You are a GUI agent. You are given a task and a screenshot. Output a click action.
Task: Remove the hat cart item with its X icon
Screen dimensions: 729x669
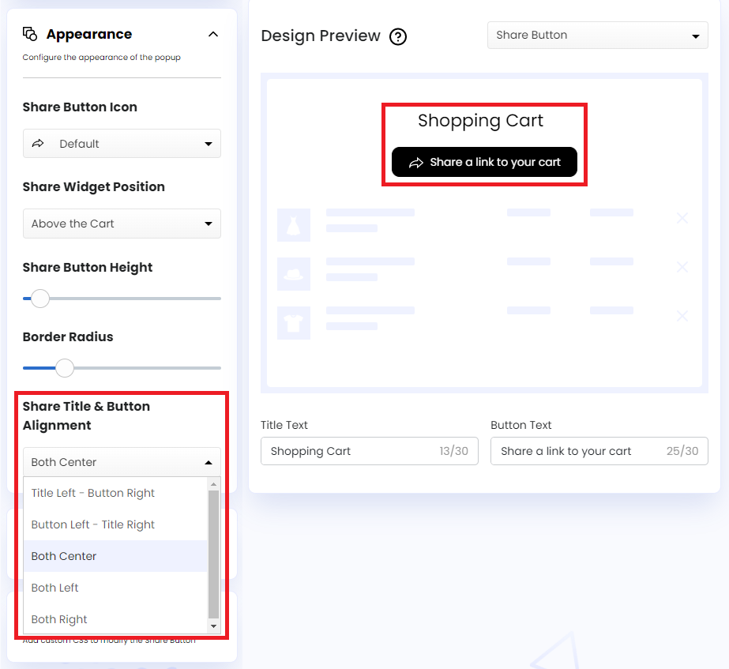682,267
